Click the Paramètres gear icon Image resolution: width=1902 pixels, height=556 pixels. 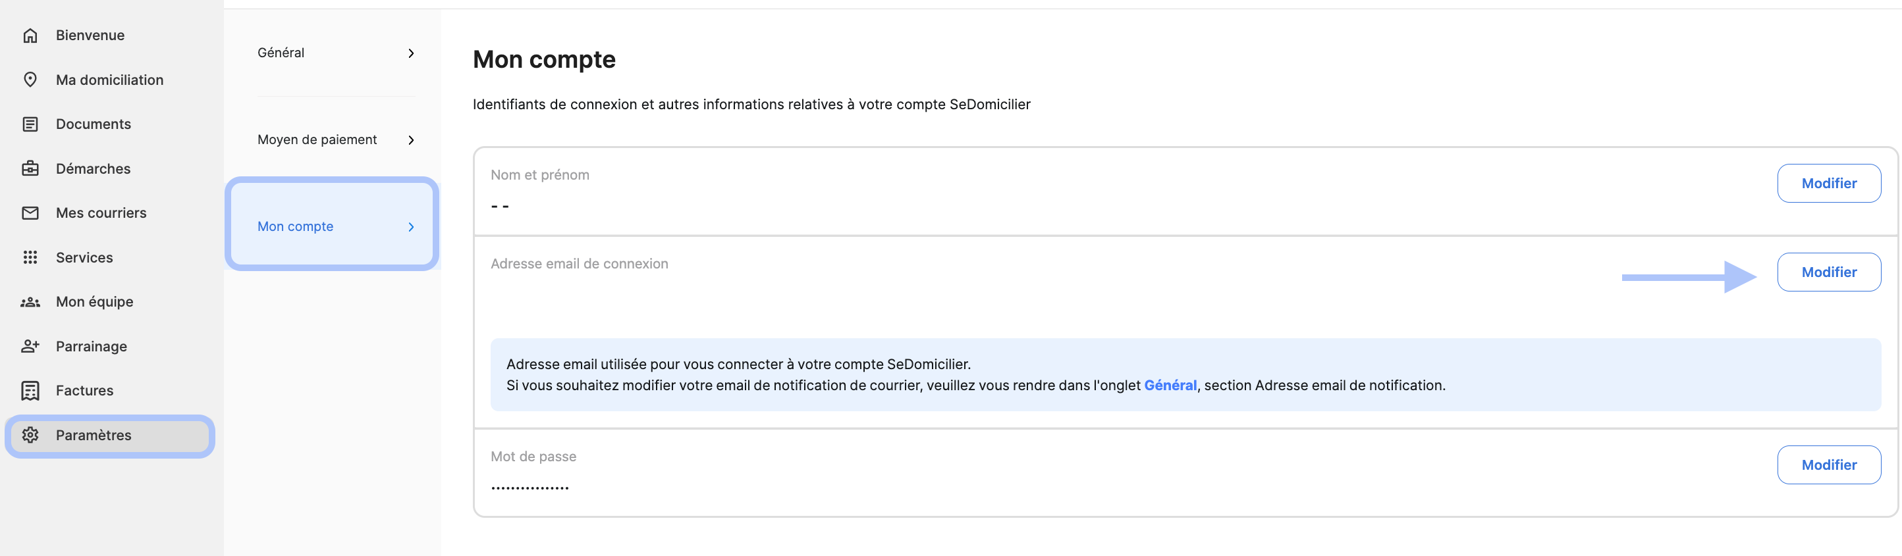(x=30, y=435)
